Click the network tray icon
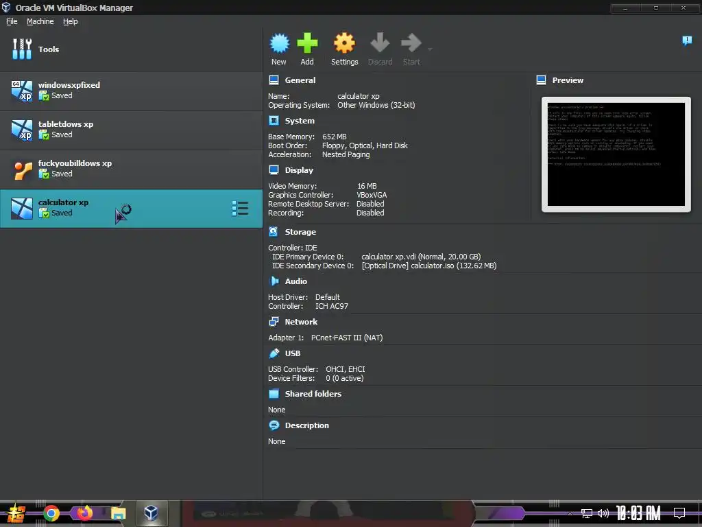 tap(586, 513)
